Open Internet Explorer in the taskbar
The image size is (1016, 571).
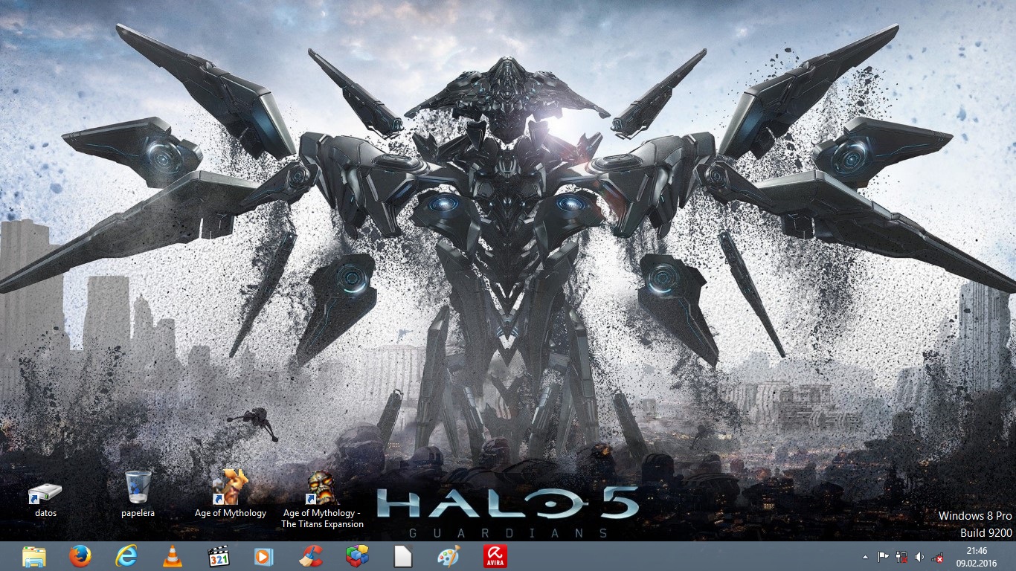pyautogui.click(x=126, y=556)
